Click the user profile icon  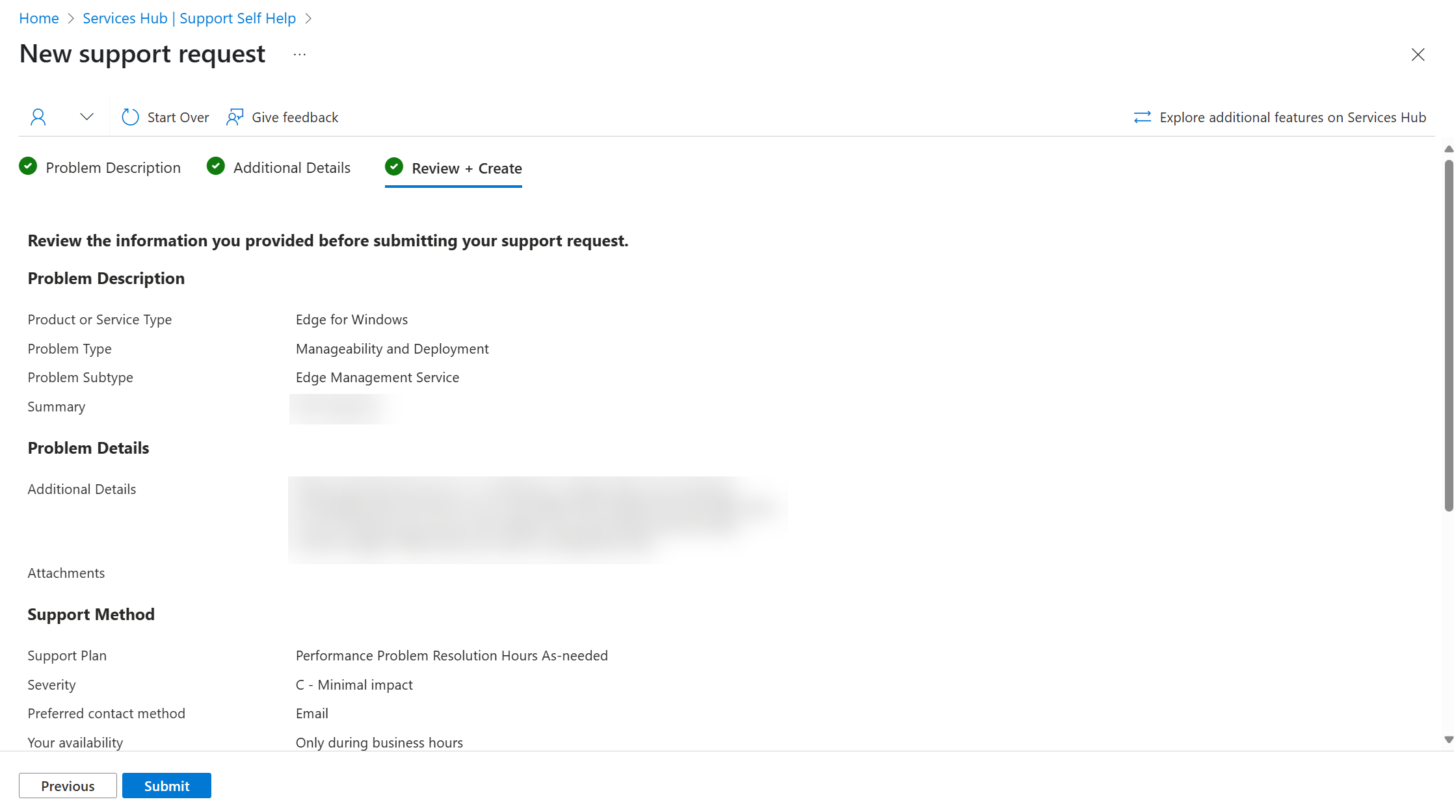[x=38, y=116]
